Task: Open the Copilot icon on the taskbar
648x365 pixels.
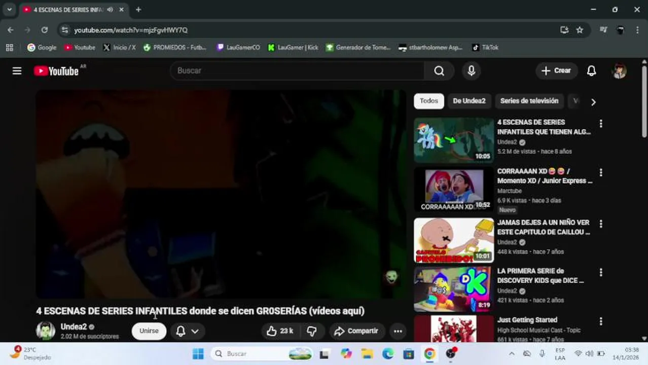Action: pyautogui.click(x=346, y=354)
